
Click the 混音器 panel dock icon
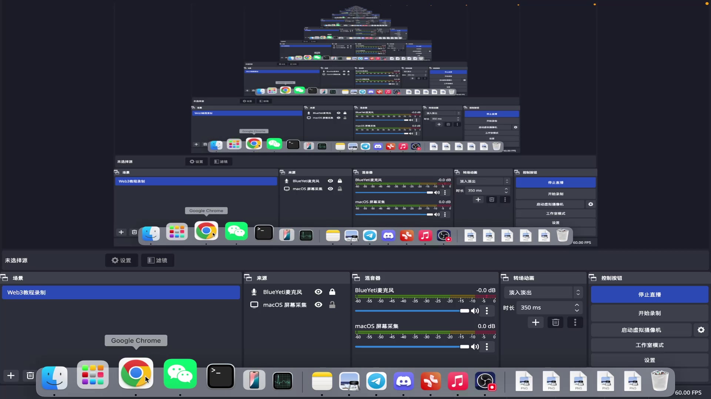click(x=356, y=277)
